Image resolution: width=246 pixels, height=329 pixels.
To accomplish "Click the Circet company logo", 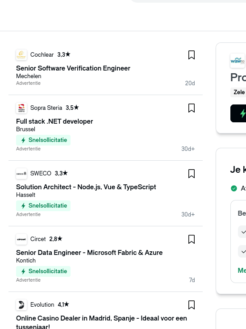I will click(x=21, y=239).
